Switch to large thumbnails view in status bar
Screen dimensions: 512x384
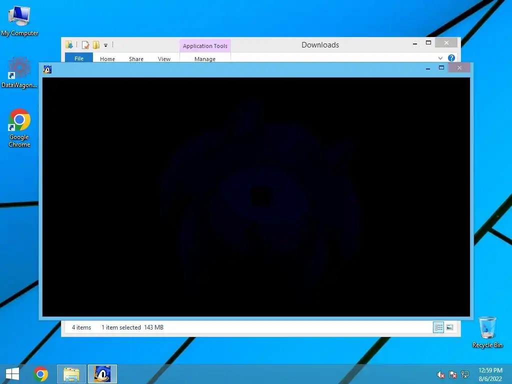point(449,327)
